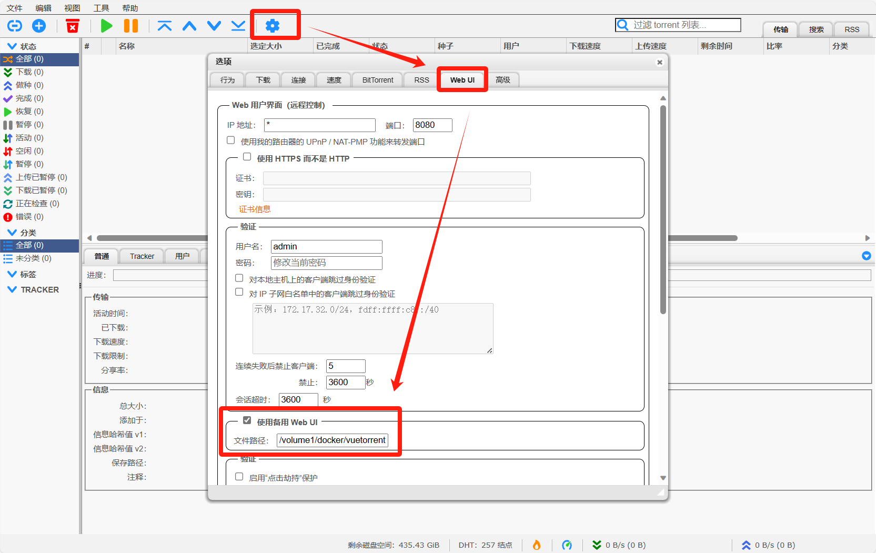Image resolution: width=876 pixels, height=553 pixels.
Task: Close the 选项 dialog
Action: [659, 62]
